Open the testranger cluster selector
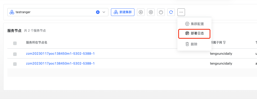 click(x=58, y=12)
